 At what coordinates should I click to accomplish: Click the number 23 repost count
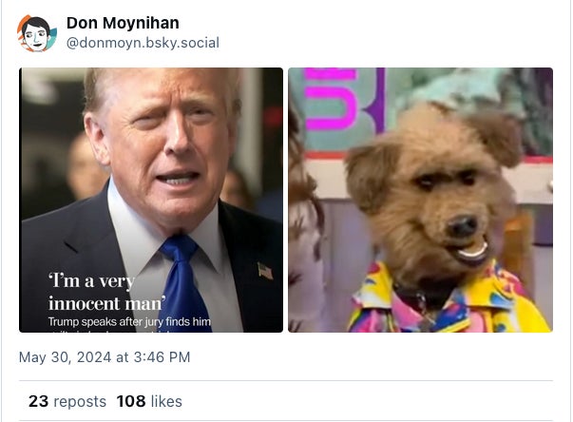tap(38, 401)
